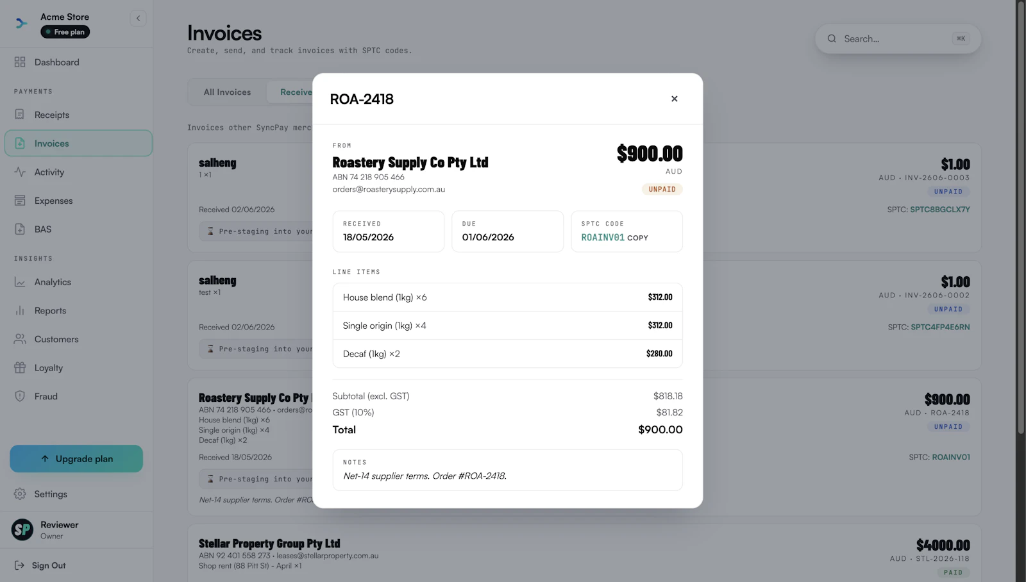This screenshot has height=582, width=1026.
Task: Click the House blend (1kg) ×6 line item
Action: 507,297
